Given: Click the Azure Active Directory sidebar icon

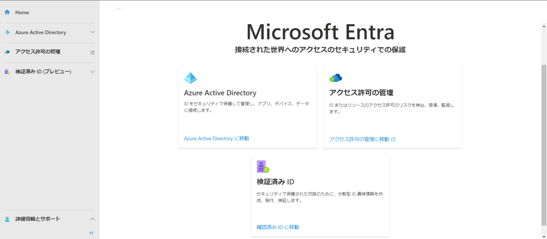Looking at the screenshot, I should 7,32.
